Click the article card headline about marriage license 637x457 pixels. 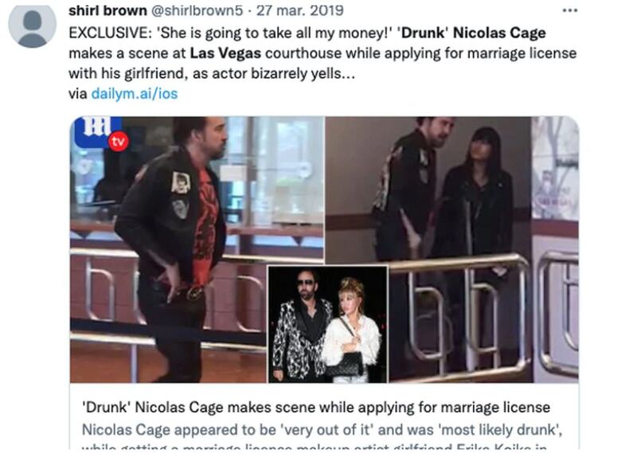pyautogui.click(x=316, y=407)
